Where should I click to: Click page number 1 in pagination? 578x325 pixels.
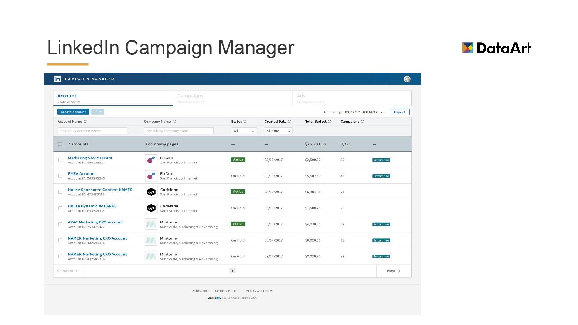point(232,271)
